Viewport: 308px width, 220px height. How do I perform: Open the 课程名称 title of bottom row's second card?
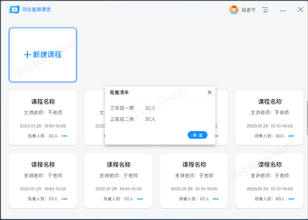pyautogui.click(x=119, y=164)
